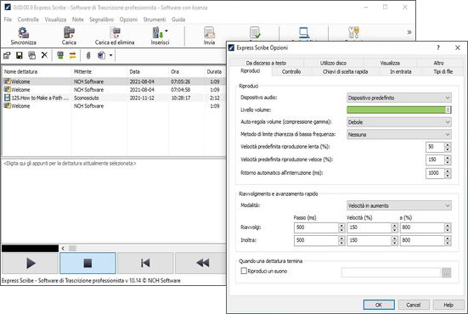Click the Riavvolgi Passo field showing 500
Viewport: 468px width, 314px height.
click(316, 227)
